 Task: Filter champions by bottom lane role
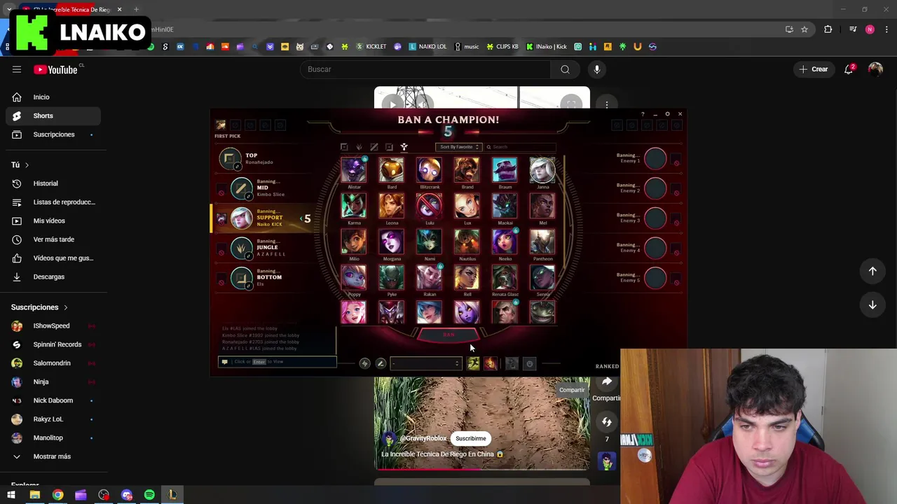click(389, 147)
